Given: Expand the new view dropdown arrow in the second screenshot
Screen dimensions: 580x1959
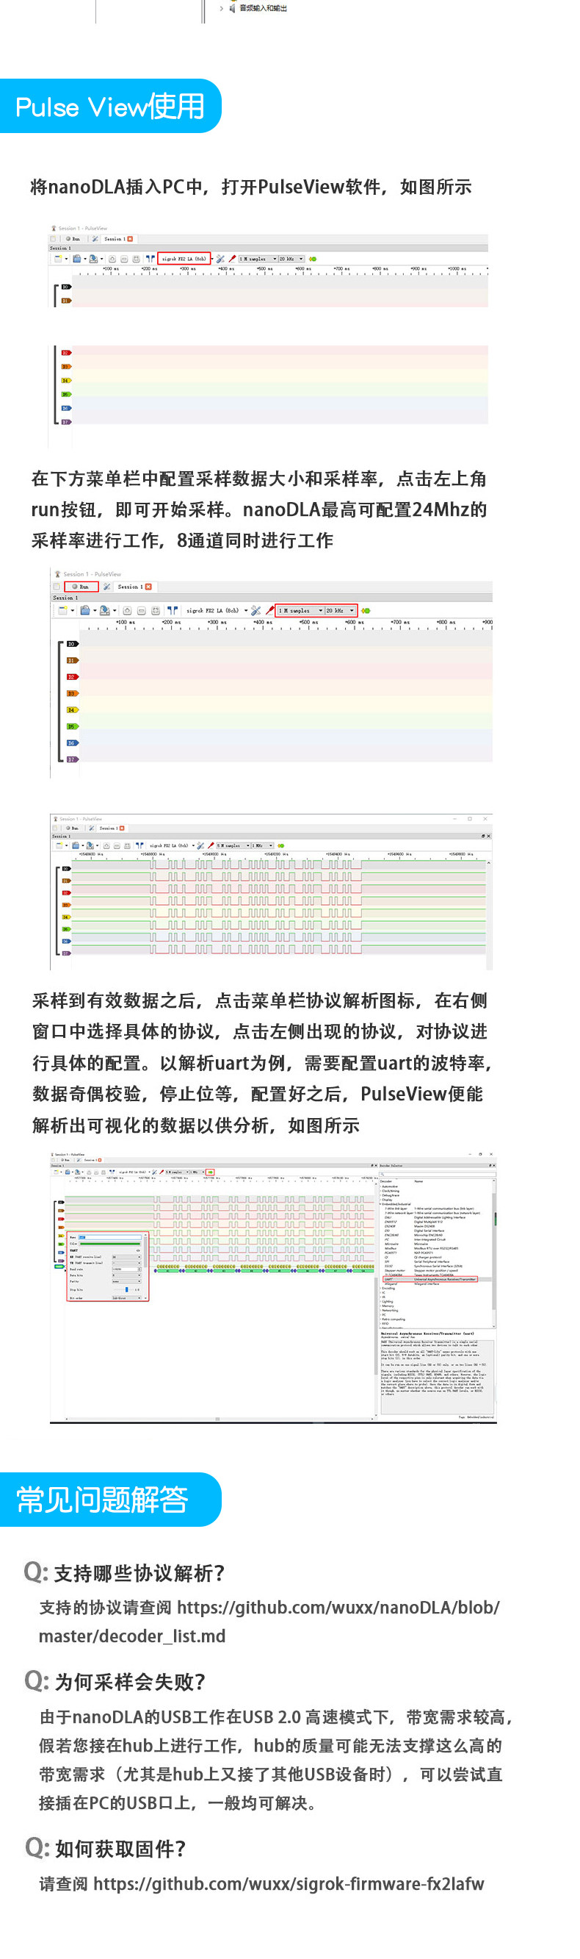Looking at the screenshot, I should (73, 611).
